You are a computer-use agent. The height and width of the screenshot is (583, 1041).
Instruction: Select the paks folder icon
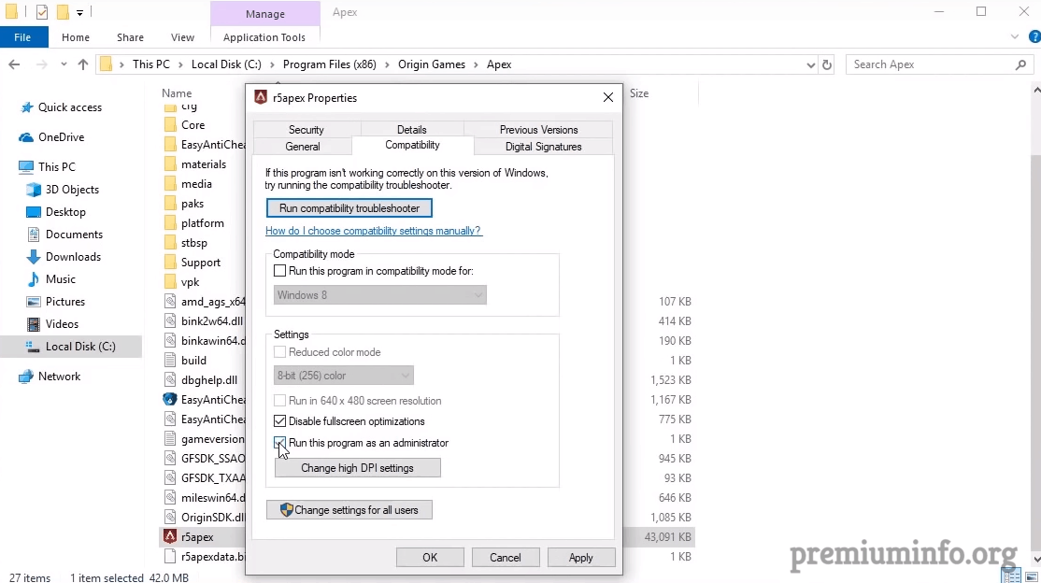tap(170, 203)
